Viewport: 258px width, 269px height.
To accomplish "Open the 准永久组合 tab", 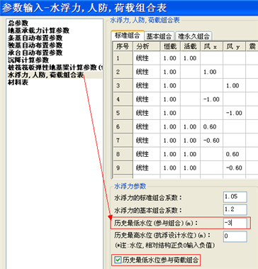I will [x=193, y=36].
